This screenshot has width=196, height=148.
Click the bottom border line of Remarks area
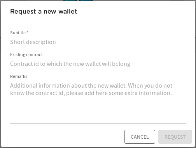pos(98,123)
